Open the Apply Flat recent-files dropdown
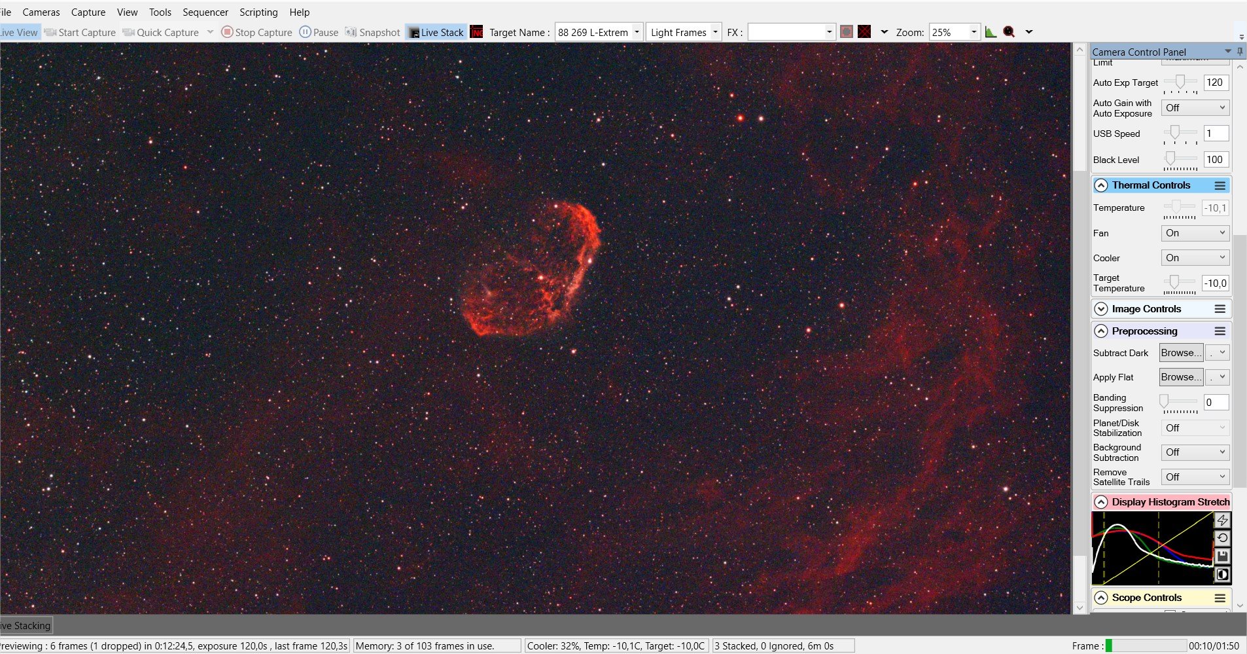Image resolution: width=1247 pixels, height=654 pixels. point(1218,377)
